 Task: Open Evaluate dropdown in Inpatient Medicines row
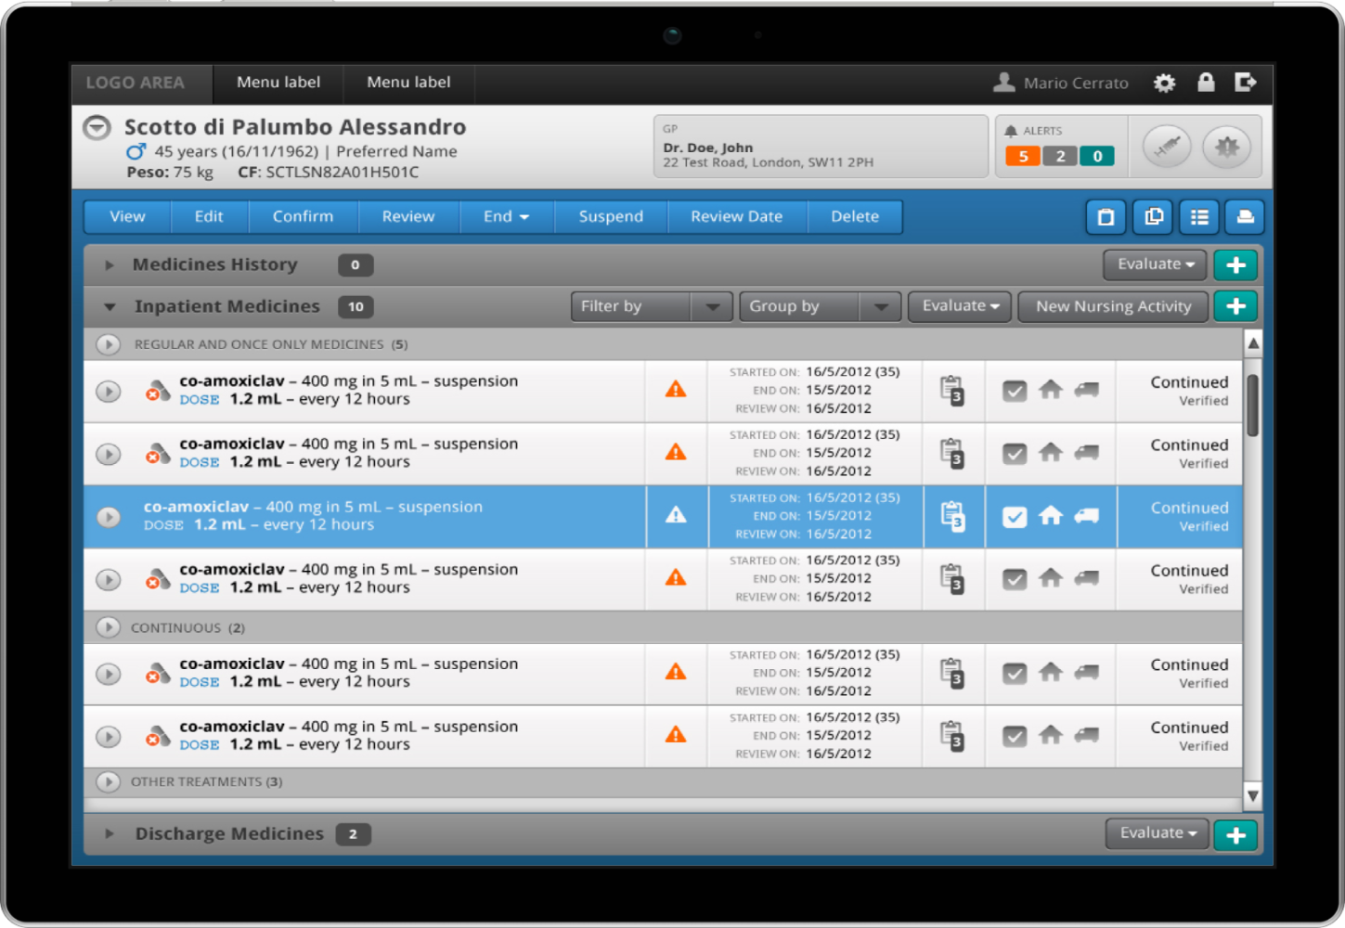coord(960,306)
